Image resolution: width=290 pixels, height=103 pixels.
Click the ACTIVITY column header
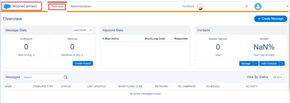coord(251,87)
